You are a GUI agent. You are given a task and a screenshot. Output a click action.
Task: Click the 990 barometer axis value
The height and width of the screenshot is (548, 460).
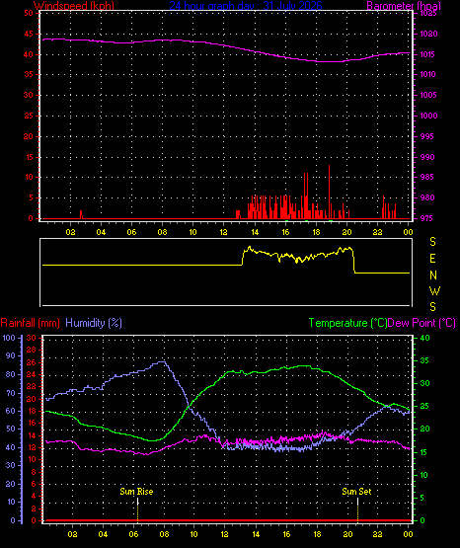pos(427,157)
